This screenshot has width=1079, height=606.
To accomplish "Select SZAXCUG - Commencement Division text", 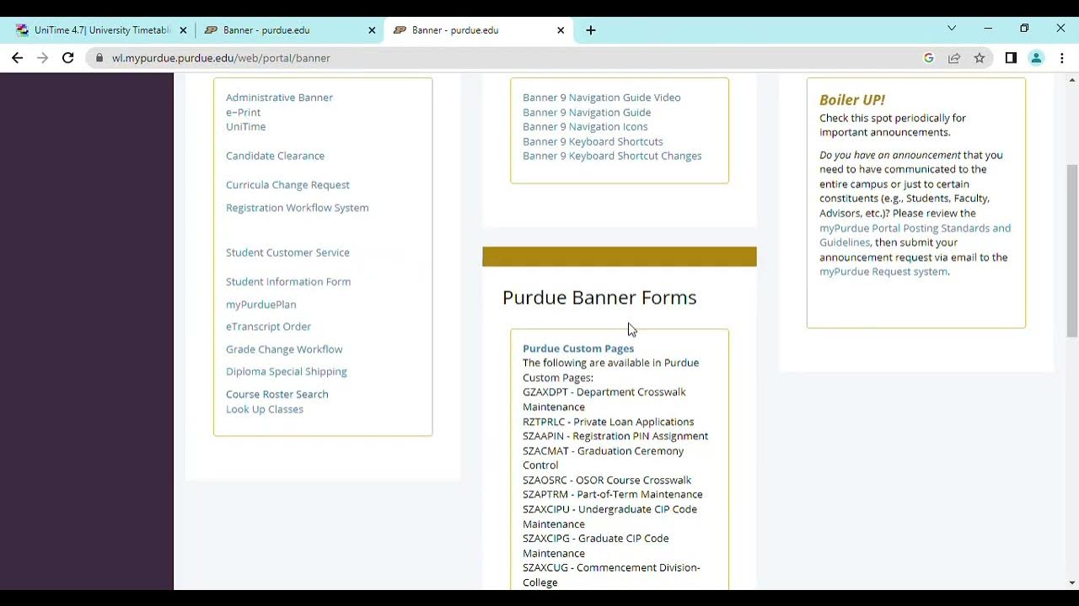I will click(x=611, y=568).
